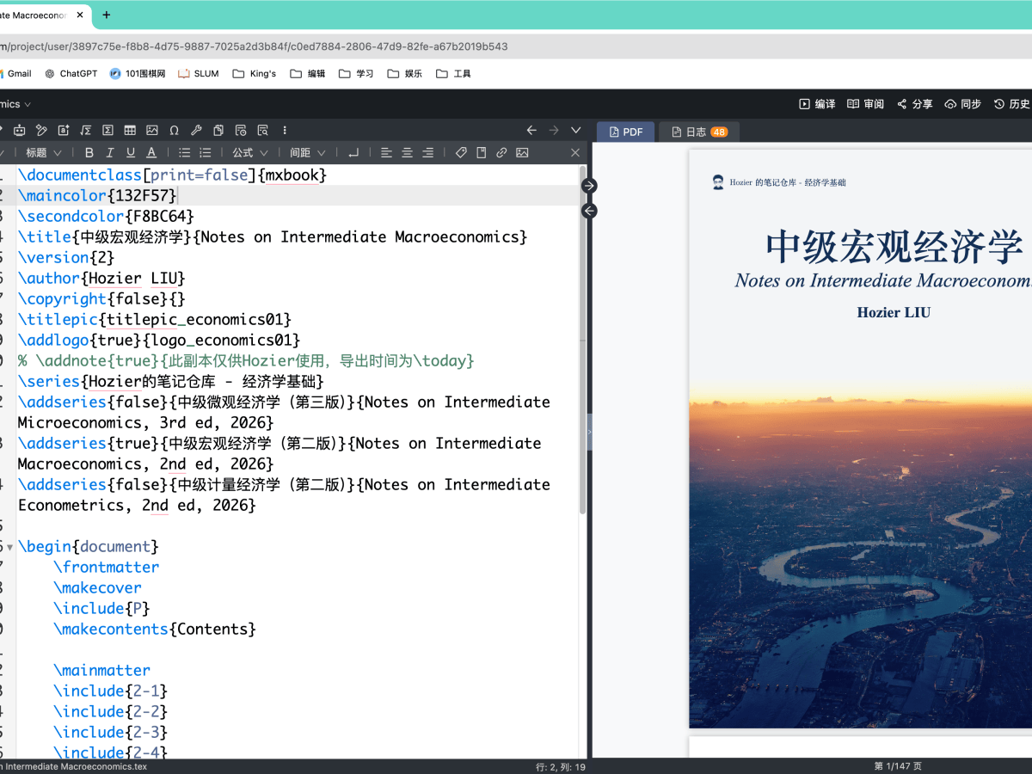Viewport: 1032px width, 774px height.
Task: Go back with the left arrow icon
Action: pyautogui.click(x=531, y=131)
